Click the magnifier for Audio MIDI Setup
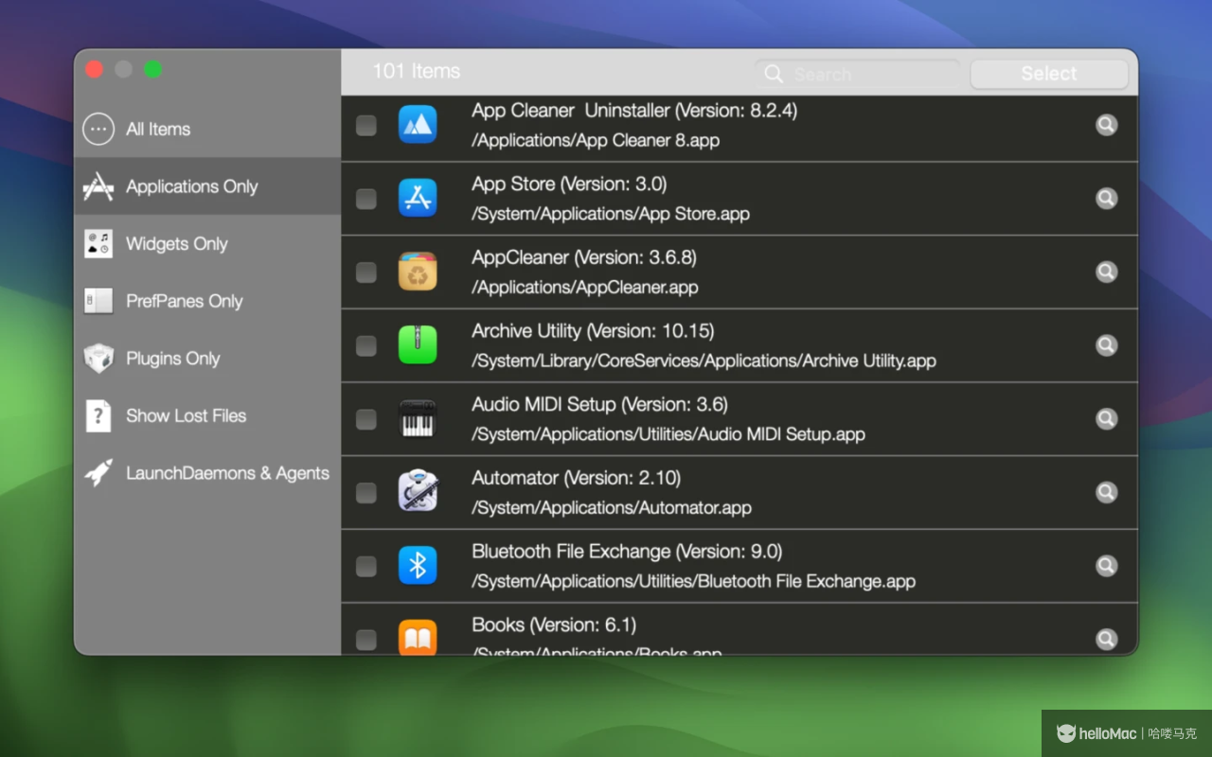The height and width of the screenshot is (757, 1212). tap(1106, 419)
